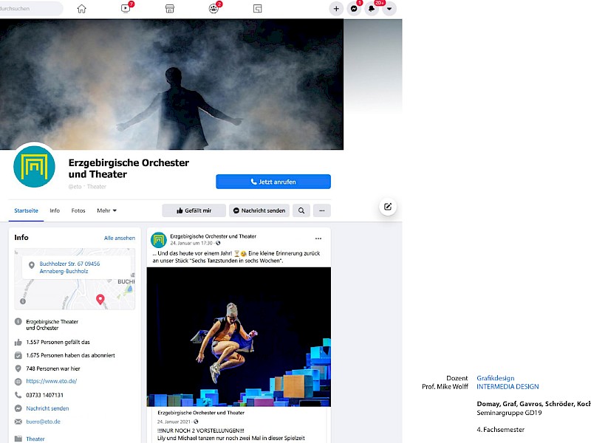Open Nachricht senden link in Info panel
Screen dimensions: 591x443
pyautogui.click(x=47, y=408)
